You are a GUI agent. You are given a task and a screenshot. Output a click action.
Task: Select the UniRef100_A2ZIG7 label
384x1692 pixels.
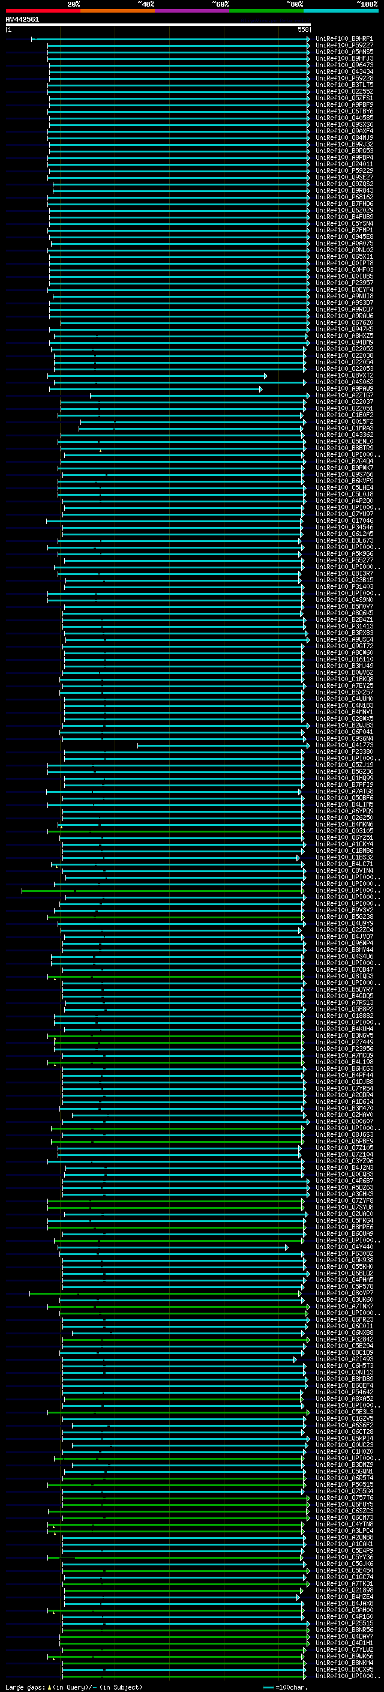click(x=344, y=396)
